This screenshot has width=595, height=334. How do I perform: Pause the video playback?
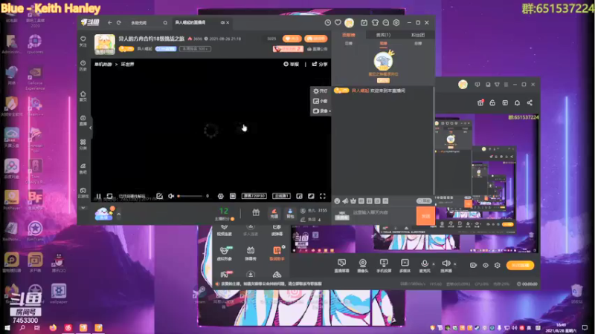click(x=98, y=196)
